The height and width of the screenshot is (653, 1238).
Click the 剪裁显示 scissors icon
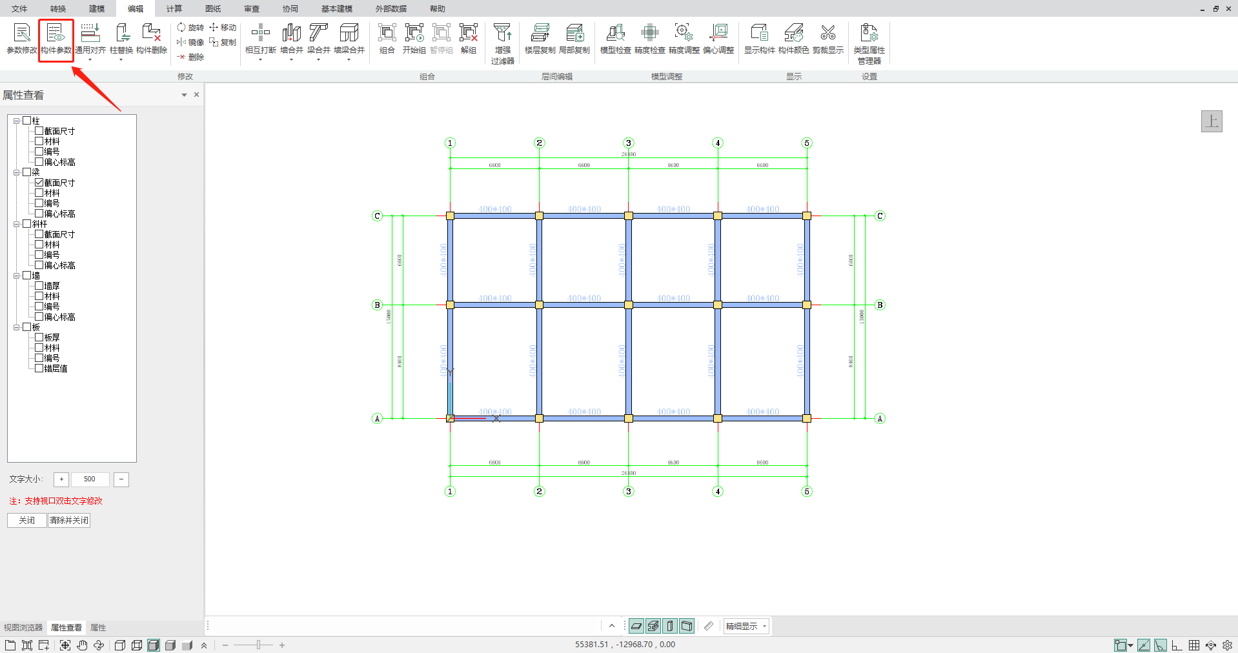point(827,34)
